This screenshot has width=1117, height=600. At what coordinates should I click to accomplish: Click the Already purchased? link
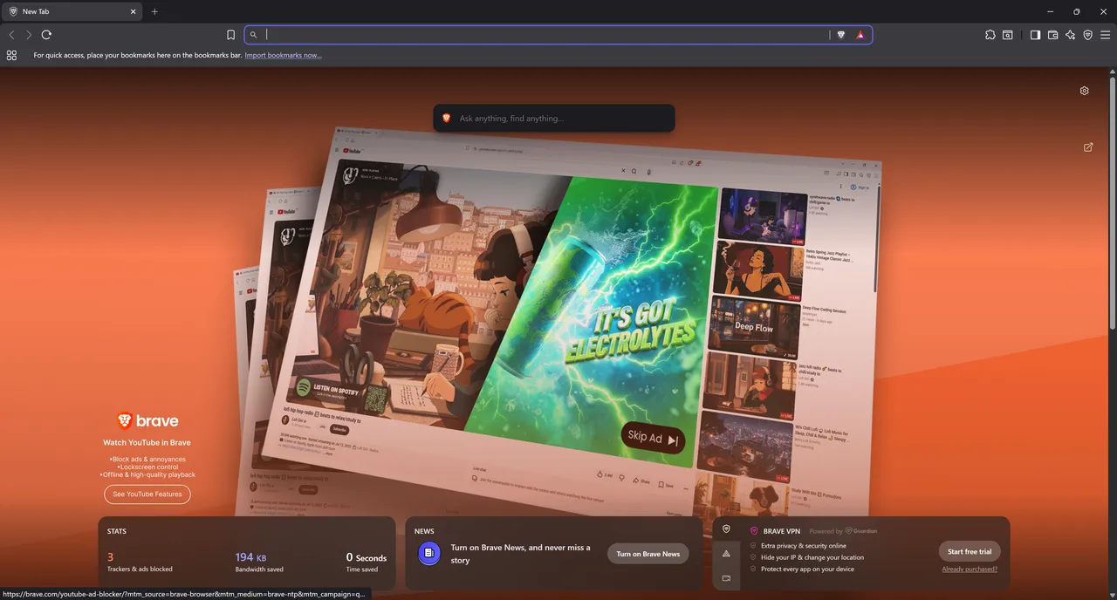pos(970,569)
